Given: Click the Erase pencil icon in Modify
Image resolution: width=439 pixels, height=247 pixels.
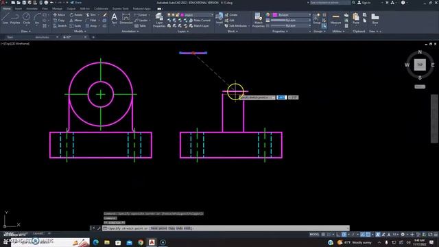Looking at the screenshot, I should pos(105,14).
